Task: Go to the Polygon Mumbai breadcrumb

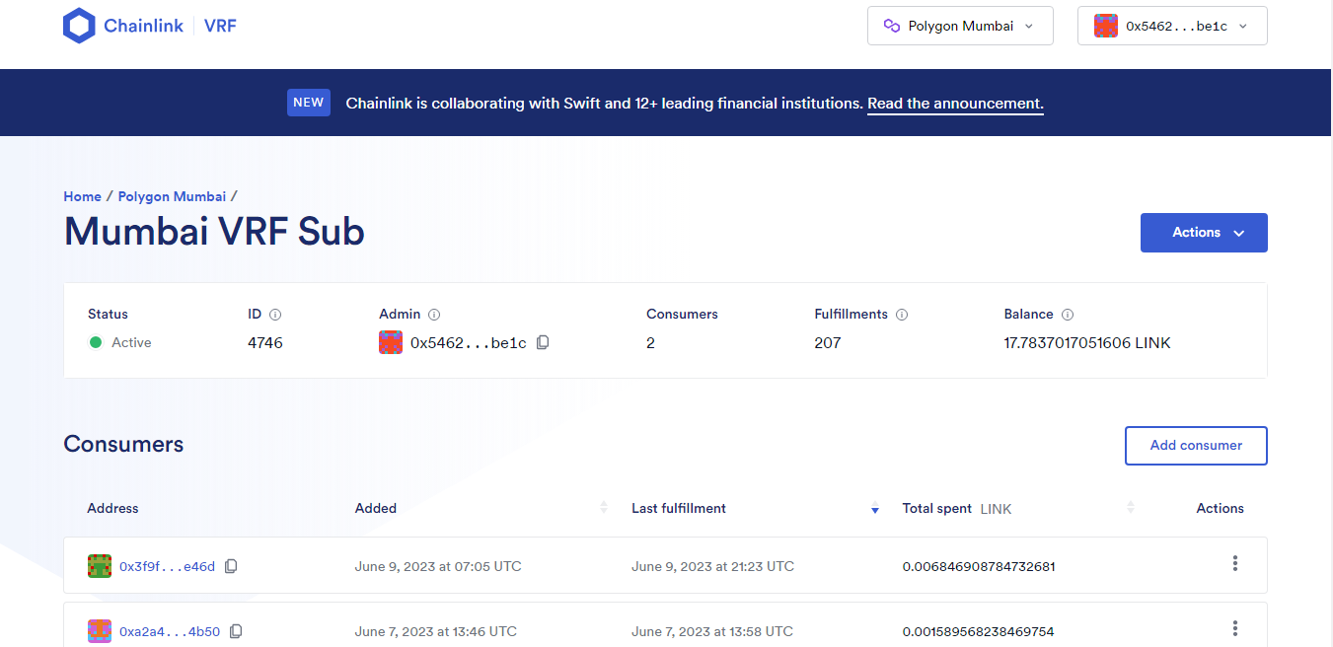Action: tap(172, 196)
